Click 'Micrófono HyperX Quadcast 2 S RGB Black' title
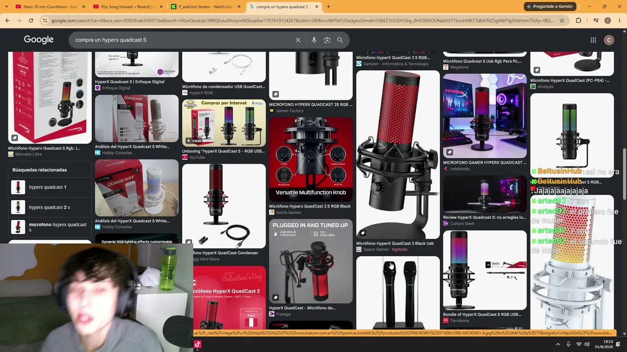The width and height of the screenshot is (627, 352). coord(310,206)
